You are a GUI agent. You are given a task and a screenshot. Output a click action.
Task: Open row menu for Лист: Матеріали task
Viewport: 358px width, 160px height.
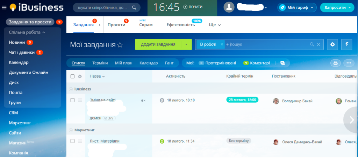pos(80,141)
